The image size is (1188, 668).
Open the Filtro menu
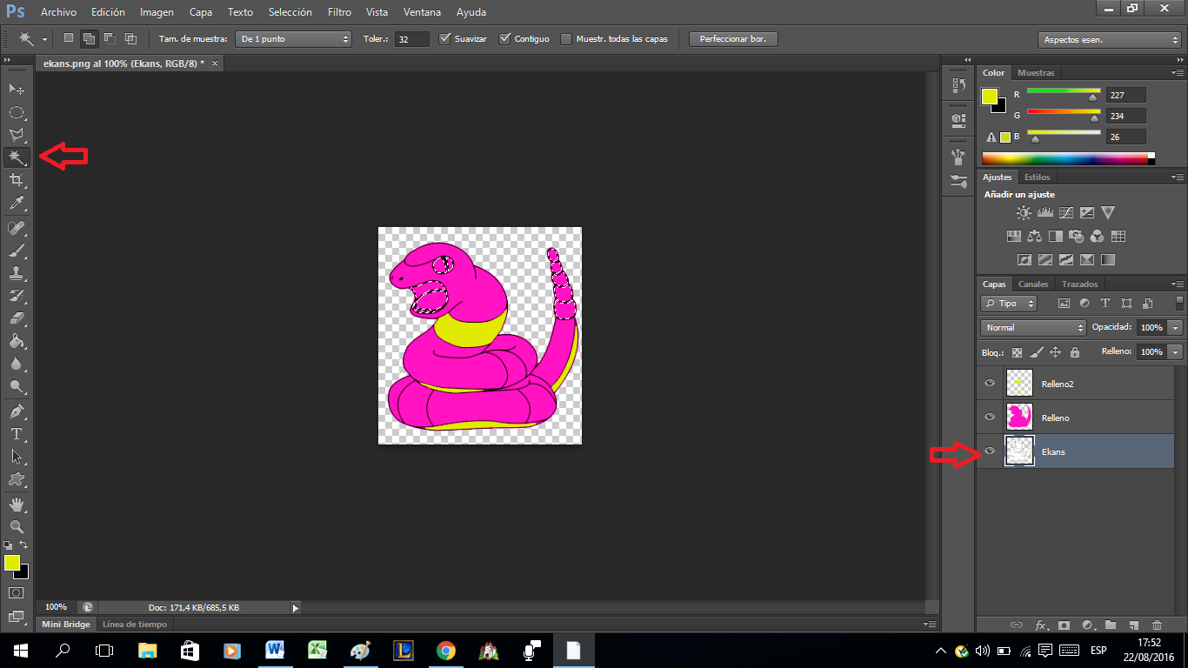340,12
